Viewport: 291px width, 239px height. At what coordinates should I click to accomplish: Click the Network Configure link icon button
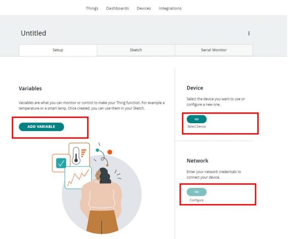click(x=197, y=192)
